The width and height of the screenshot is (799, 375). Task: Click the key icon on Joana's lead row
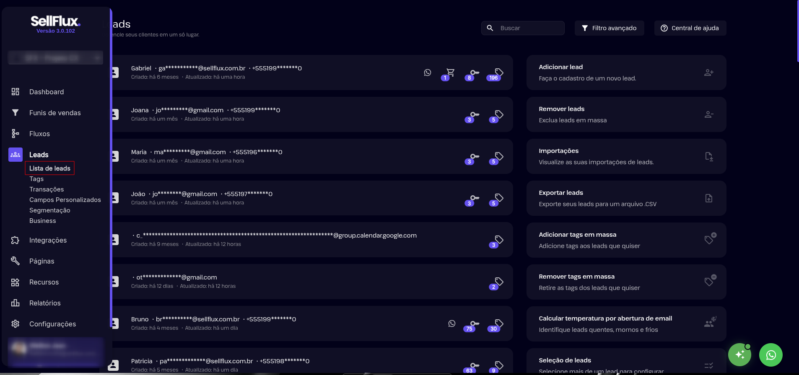pos(474,114)
